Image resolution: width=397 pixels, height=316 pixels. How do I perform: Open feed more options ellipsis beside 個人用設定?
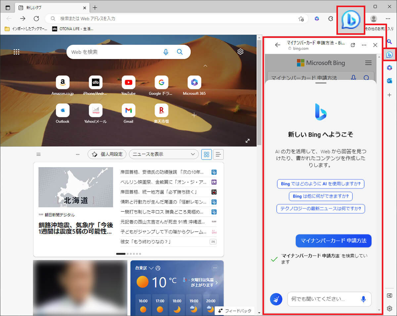click(77, 154)
